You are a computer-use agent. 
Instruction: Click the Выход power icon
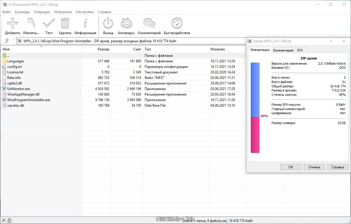pyautogui.click(x=108, y=23)
